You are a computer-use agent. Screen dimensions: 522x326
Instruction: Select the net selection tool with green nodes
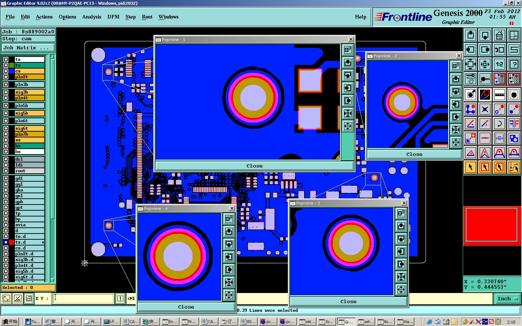coord(514,167)
